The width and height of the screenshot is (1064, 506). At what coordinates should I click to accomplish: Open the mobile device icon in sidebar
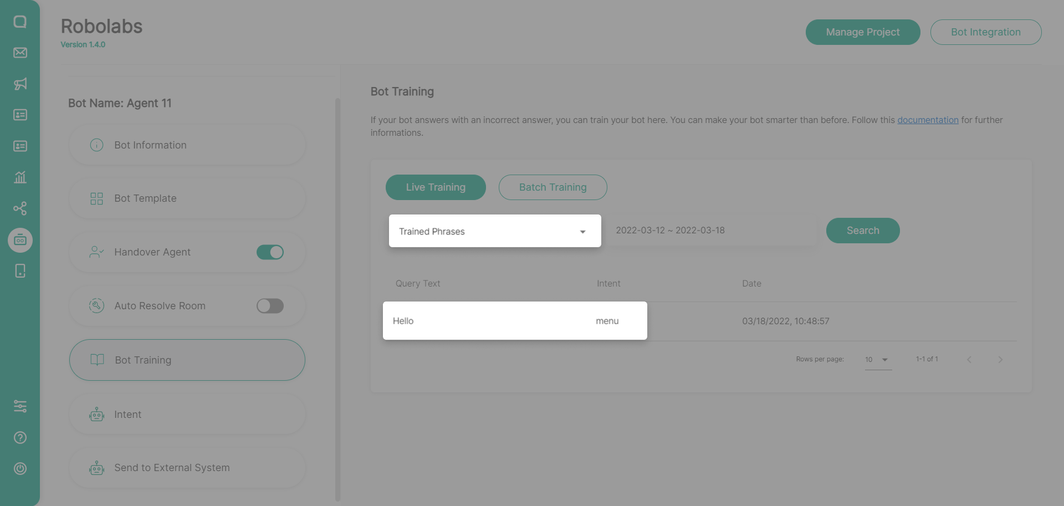coord(20,271)
